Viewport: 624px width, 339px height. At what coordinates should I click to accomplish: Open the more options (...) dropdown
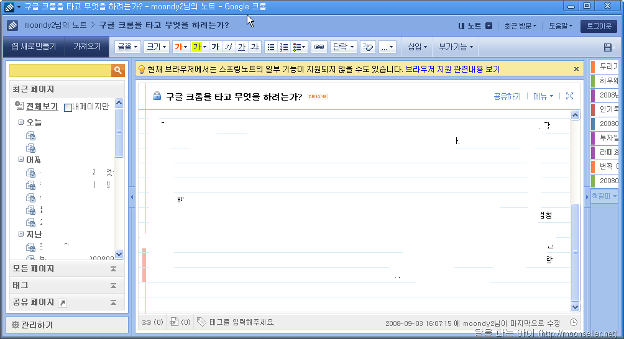tap(387, 47)
